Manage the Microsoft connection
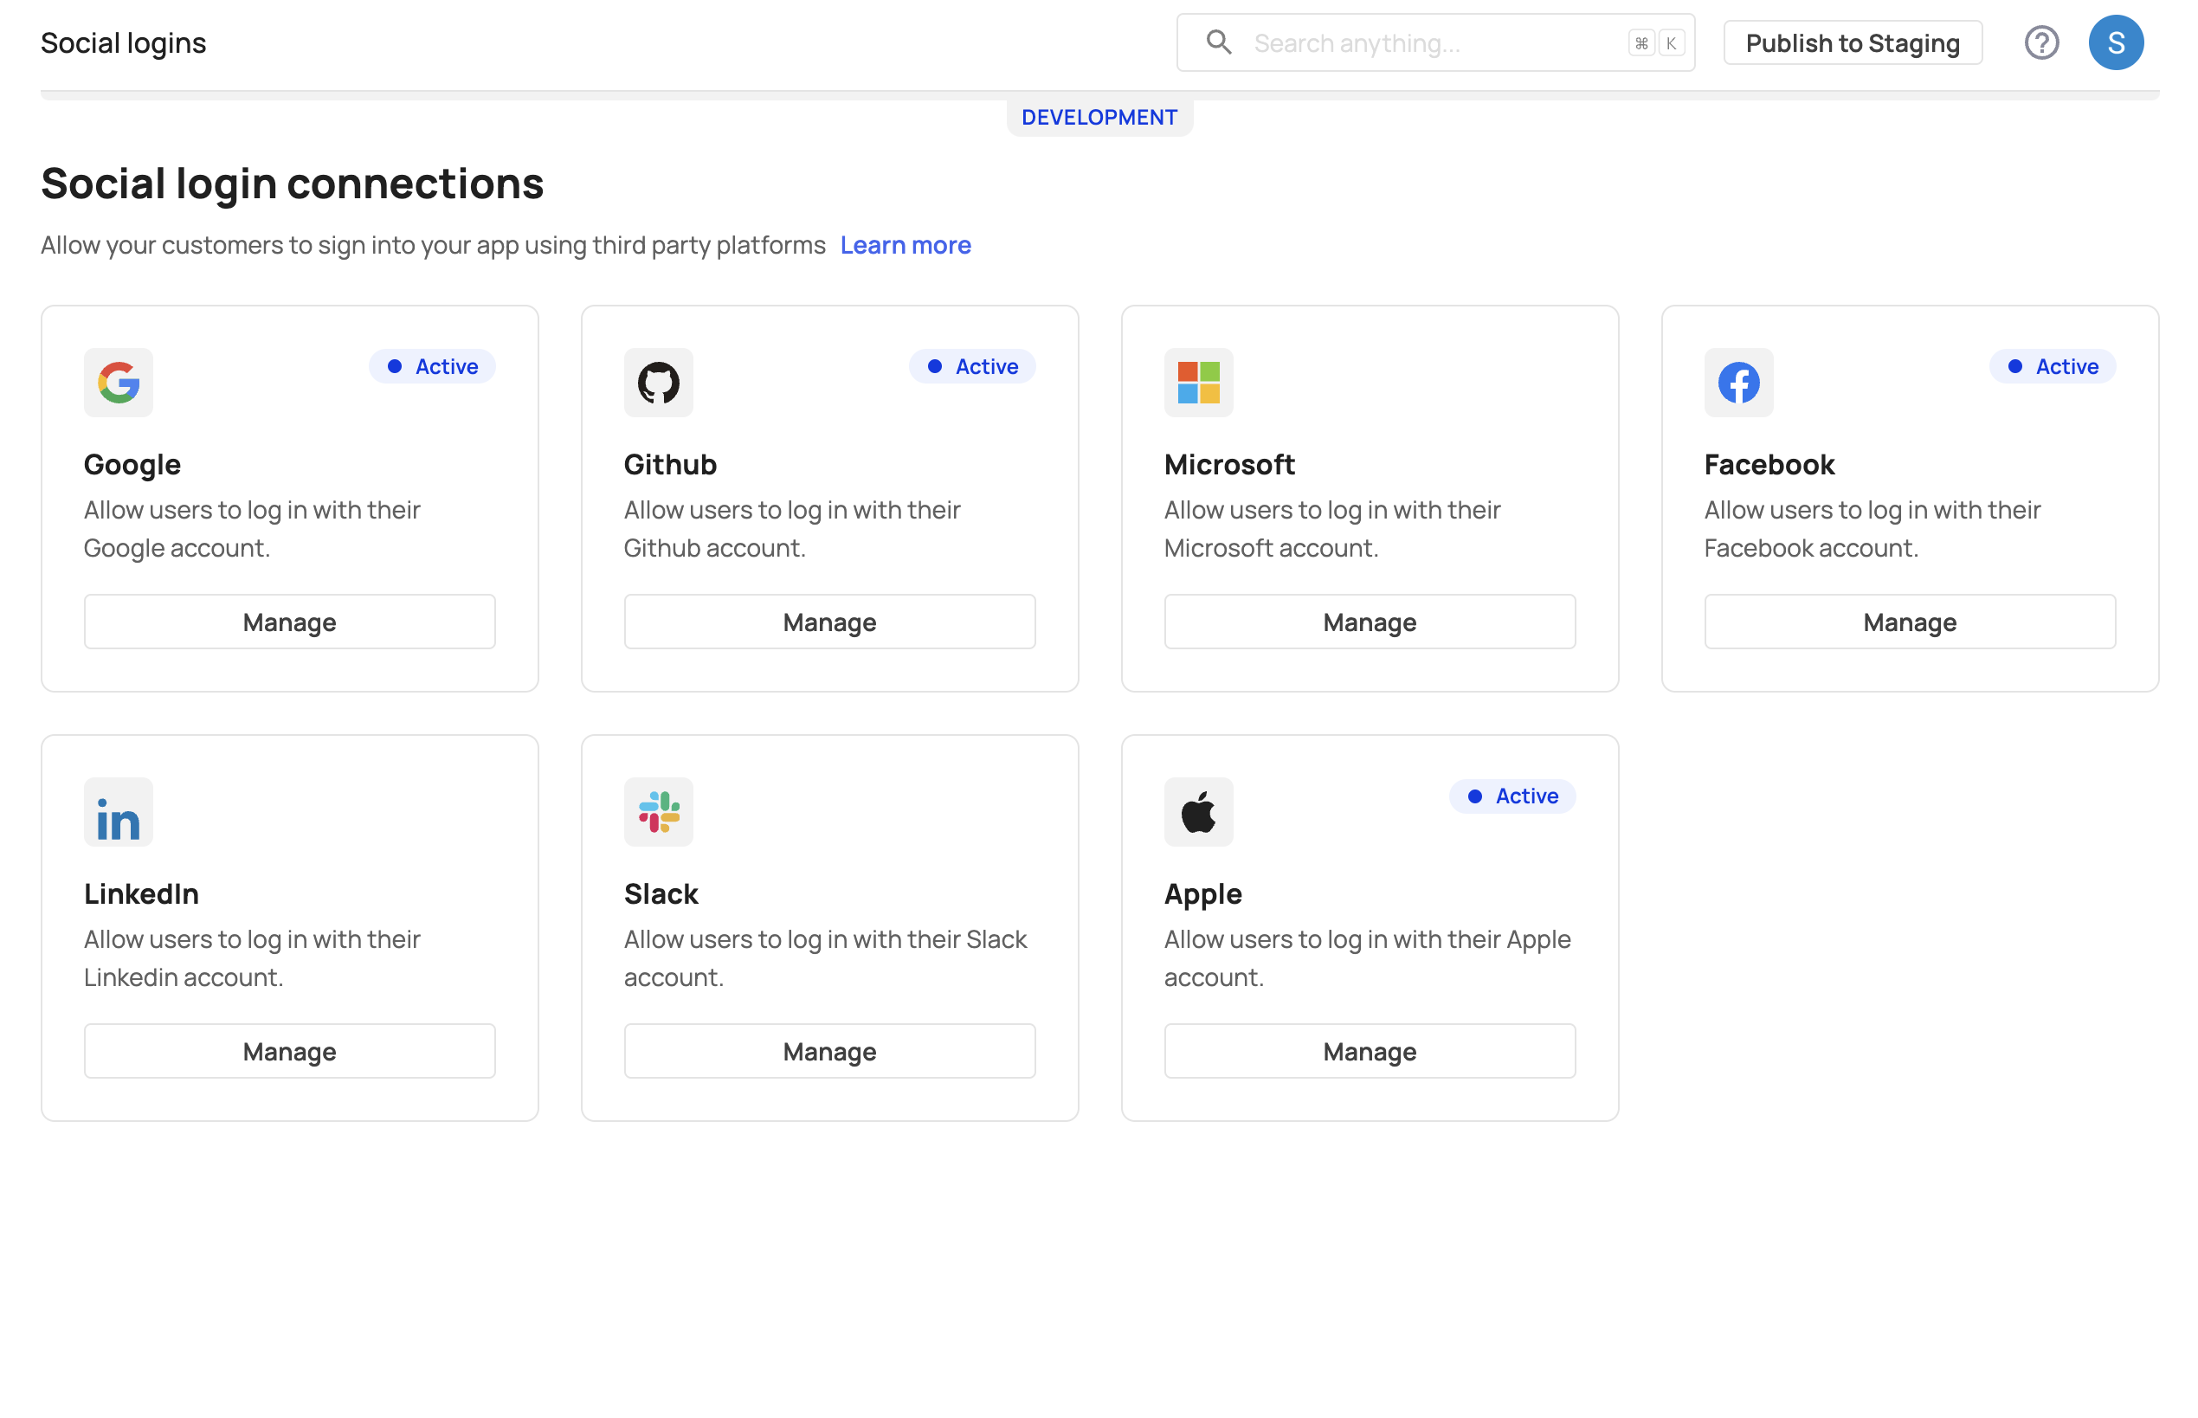 pyautogui.click(x=1369, y=622)
